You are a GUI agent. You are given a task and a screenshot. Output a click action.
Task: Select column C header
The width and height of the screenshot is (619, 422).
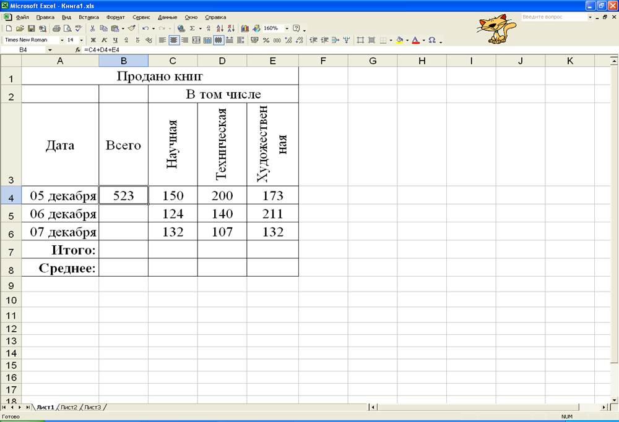173,61
